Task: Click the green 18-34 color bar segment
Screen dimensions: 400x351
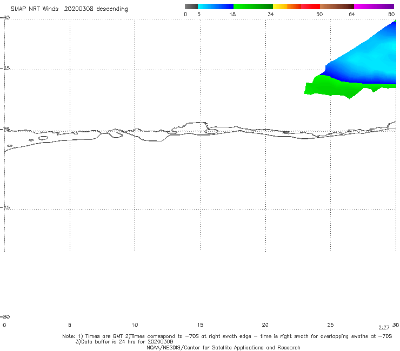Action: pos(253,6)
